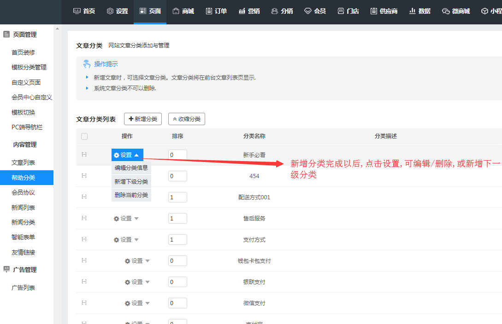点击收缩分类按钮折叠分类树

186,119
